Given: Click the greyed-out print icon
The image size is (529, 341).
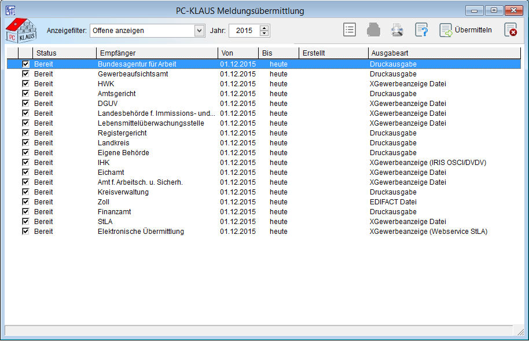Looking at the screenshot, I should click(373, 30).
